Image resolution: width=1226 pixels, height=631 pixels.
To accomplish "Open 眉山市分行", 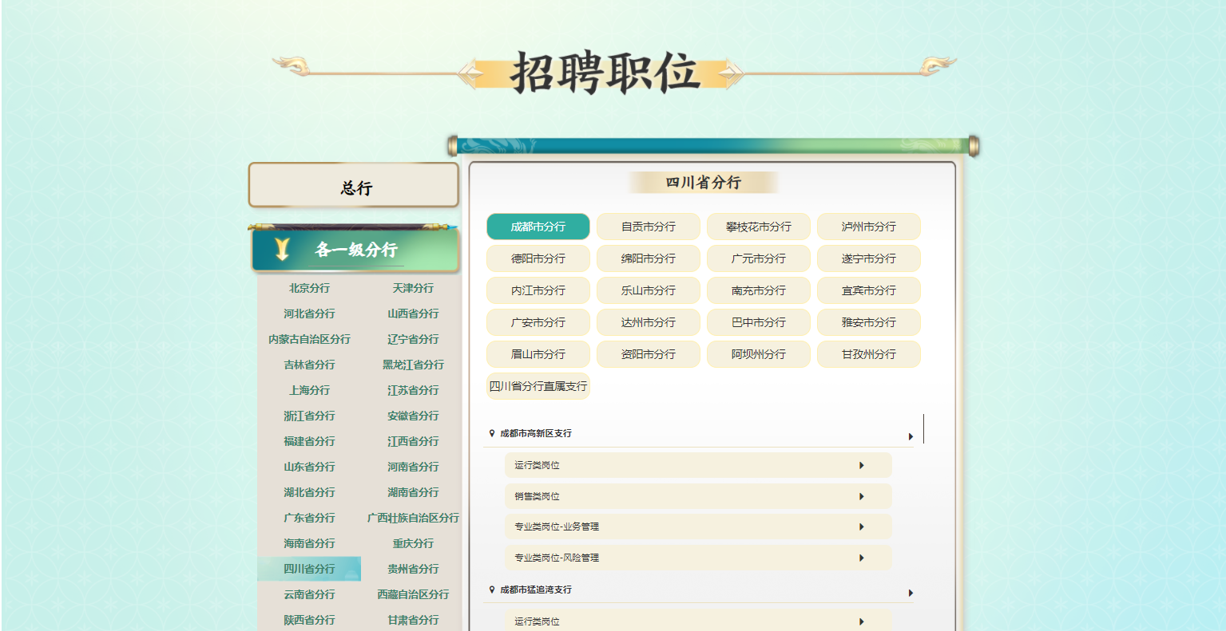I will pos(538,354).
